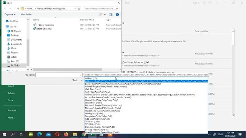Choose Microsoft Excel 4.0 Macros filter
This screenshot has height=138, width=246.
coord(146,105)
